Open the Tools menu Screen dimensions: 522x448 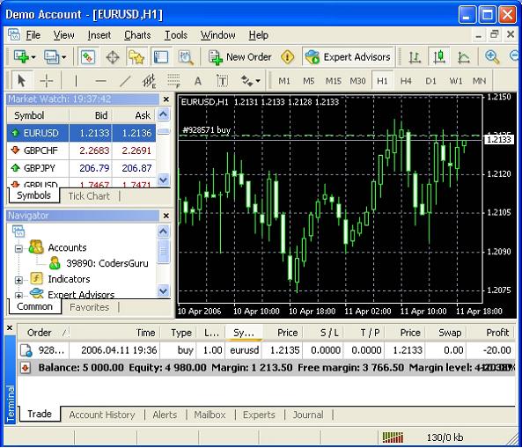click(x=176, y=35)
